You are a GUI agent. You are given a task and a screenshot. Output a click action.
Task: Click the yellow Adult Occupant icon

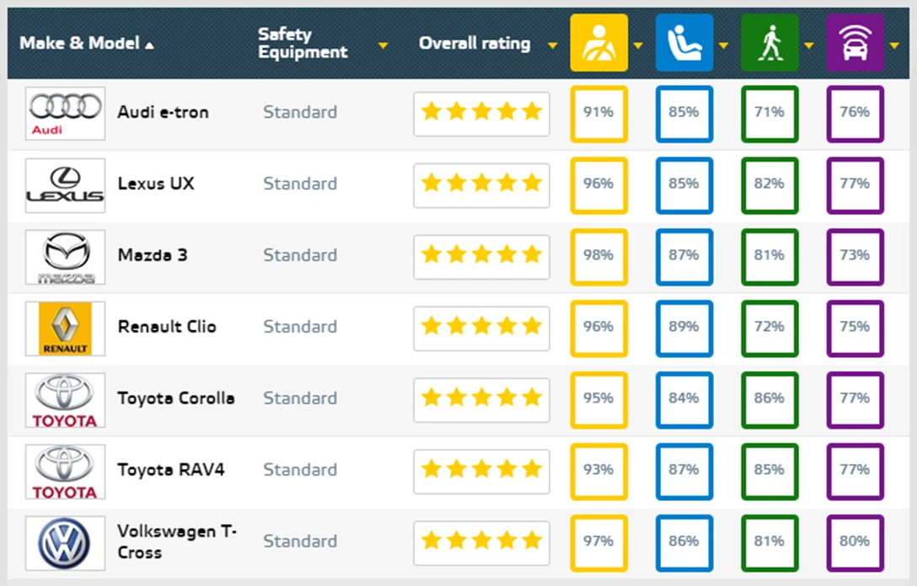click(x=598, y=43)
